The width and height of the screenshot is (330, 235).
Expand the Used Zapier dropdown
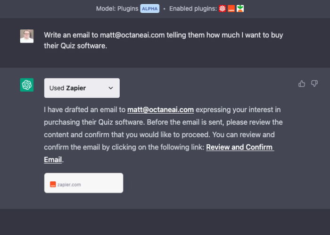pos(82,88)
